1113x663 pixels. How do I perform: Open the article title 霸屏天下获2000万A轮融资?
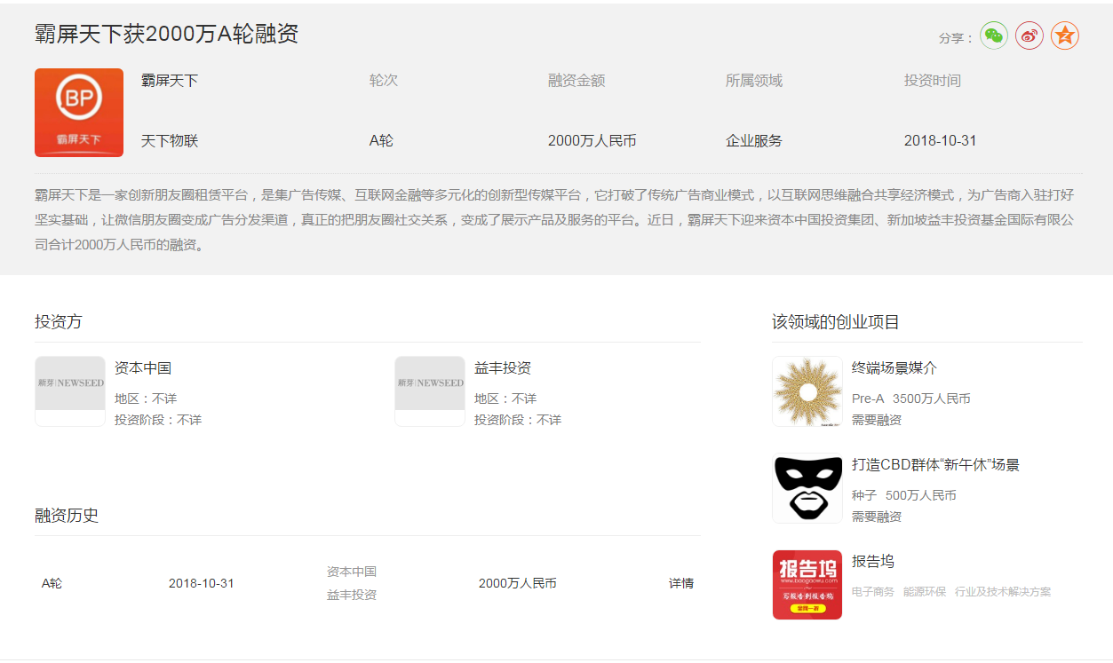[x=165, y=34]
